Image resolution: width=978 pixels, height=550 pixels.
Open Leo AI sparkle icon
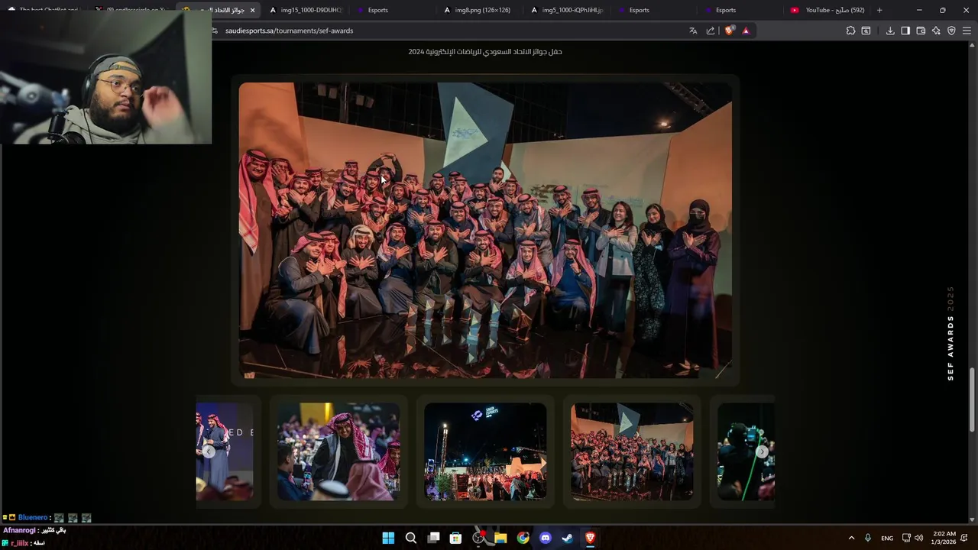pos(936,31)
